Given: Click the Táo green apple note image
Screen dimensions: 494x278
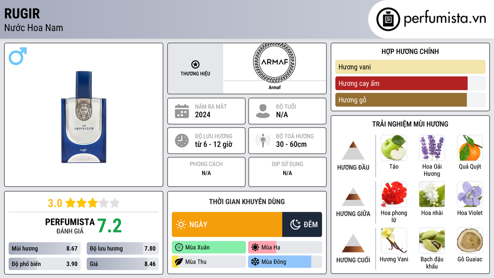Looking at the screenshot, I should 394,148.
